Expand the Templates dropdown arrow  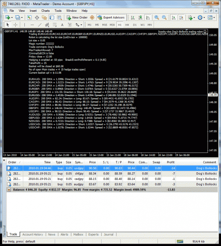point(214,18)
